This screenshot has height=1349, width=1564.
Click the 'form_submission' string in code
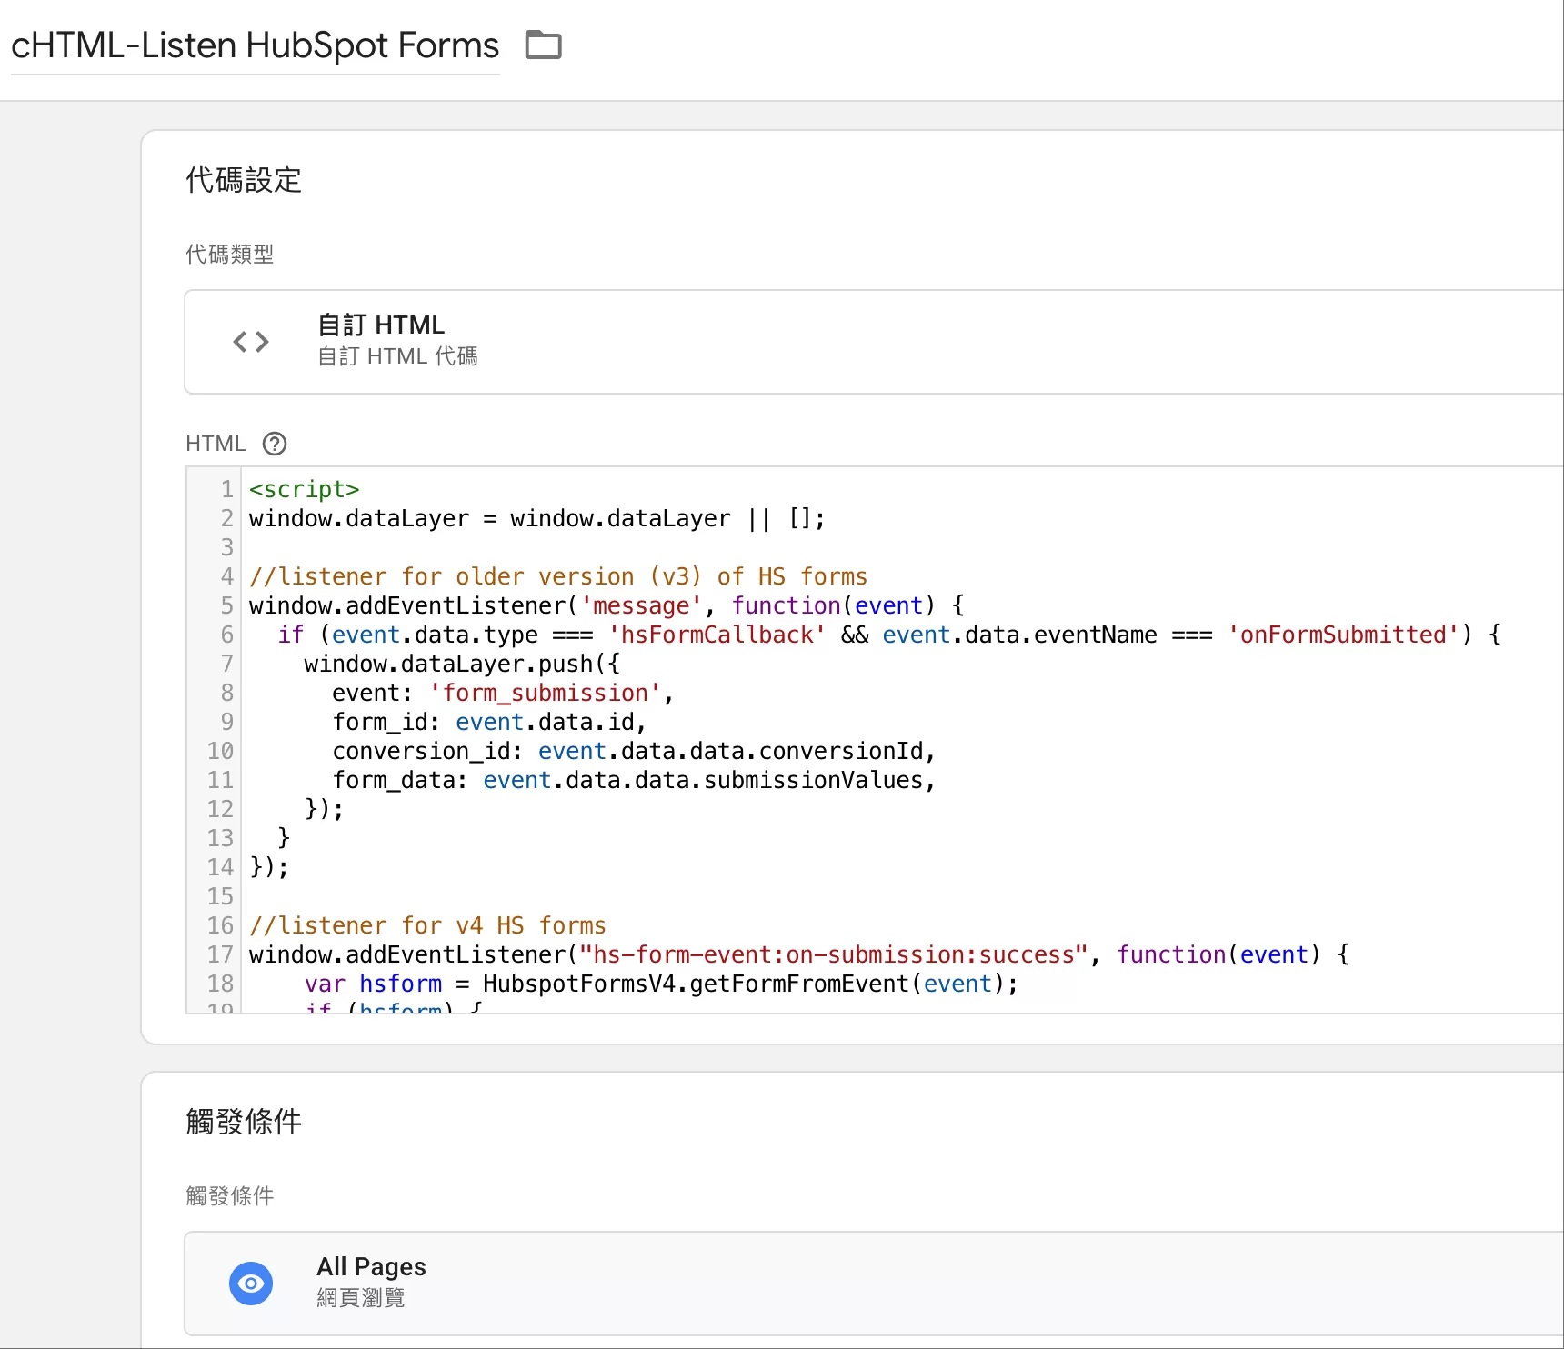tap(545, 693)
